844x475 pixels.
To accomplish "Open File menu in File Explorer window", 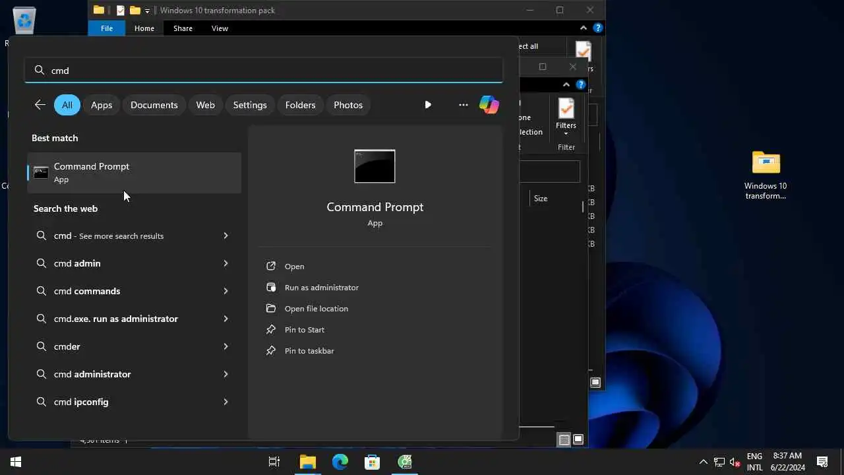I will click(x=107, y=28).
